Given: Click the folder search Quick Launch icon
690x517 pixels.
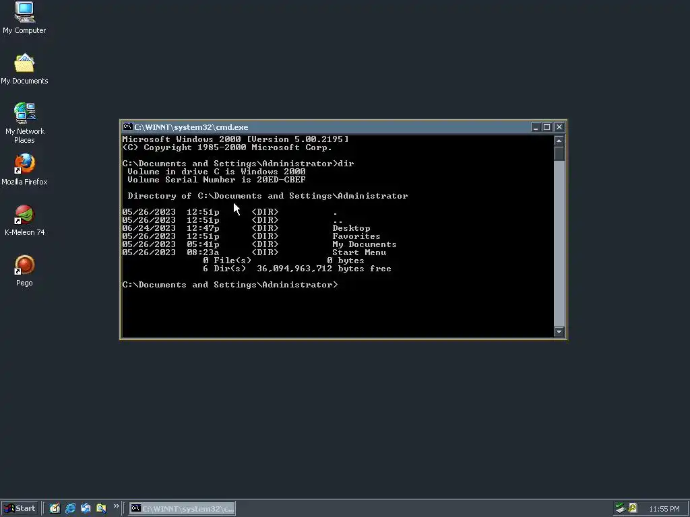Looking at the screenshot, I should coord(101,508).
